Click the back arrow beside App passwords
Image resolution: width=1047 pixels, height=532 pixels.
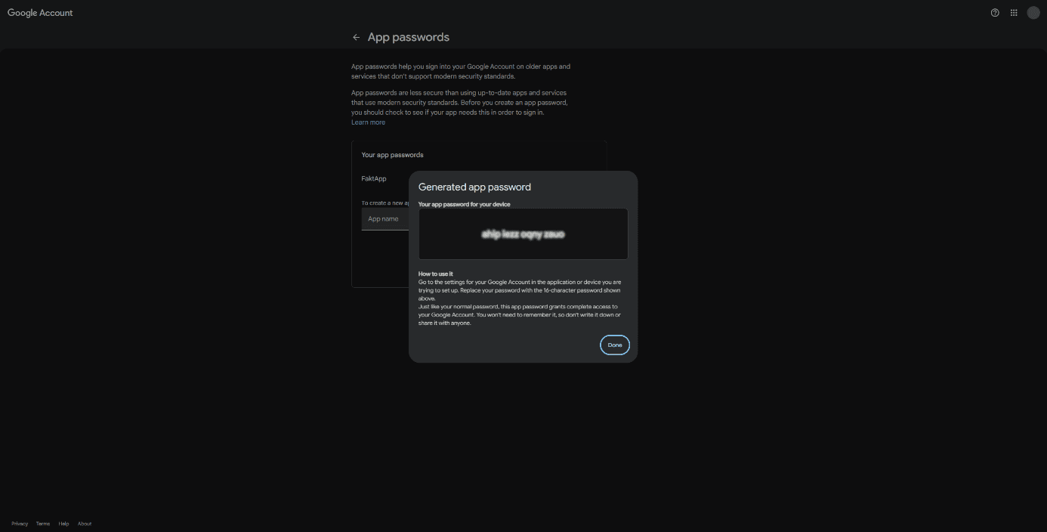(x=357, y=37)
